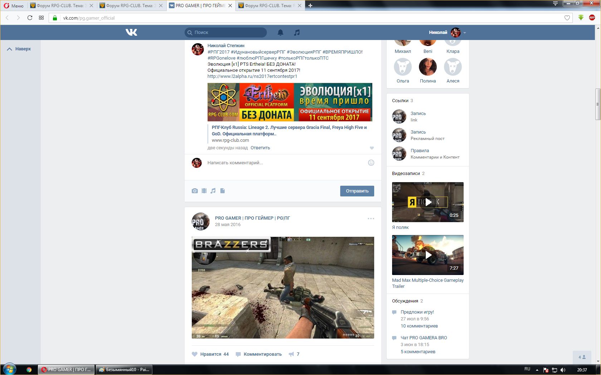Click the vk.com address bar
The image size is (601, 375).
[x=311, y=18]
